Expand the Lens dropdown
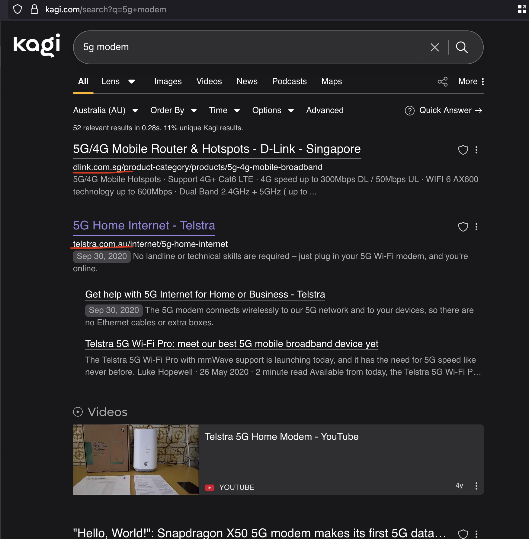Image resolution: width=529 pixels, height=539 pixels. pyautogui.click(x=118, y=81)
